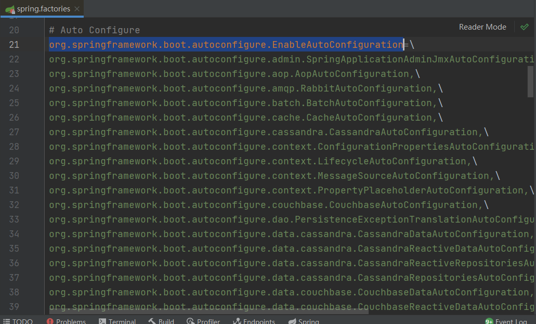Click the RabbitAutoConfiguration line
This screenshot has width=536, height=324.
pyautogui.click(x=246, y=88)
